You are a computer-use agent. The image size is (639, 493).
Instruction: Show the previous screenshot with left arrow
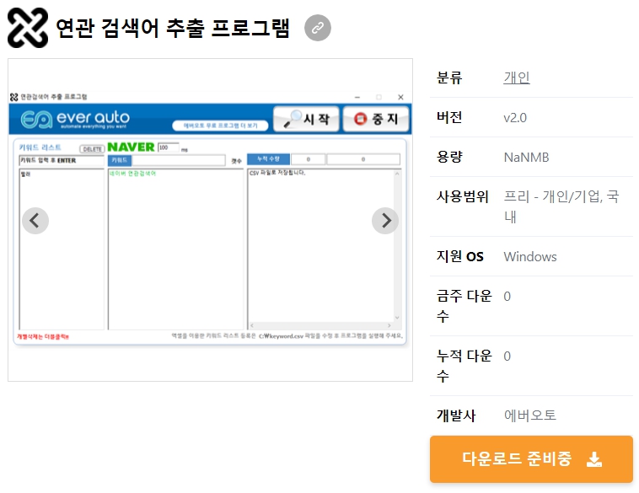[x=35, y=221]
